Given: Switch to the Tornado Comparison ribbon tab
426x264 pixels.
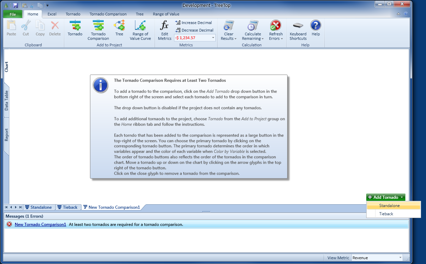Looking at the screenshot, I should pyautogui.click(x=108, y=14).
